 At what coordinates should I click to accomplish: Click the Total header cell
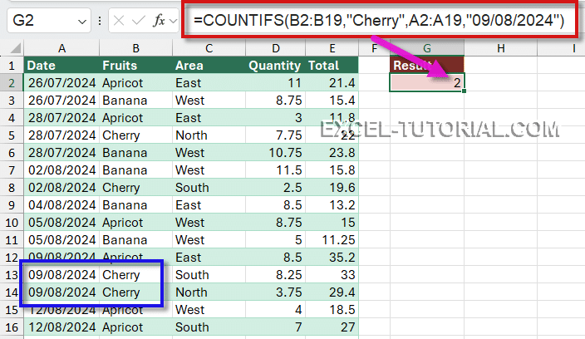point(332,66)
